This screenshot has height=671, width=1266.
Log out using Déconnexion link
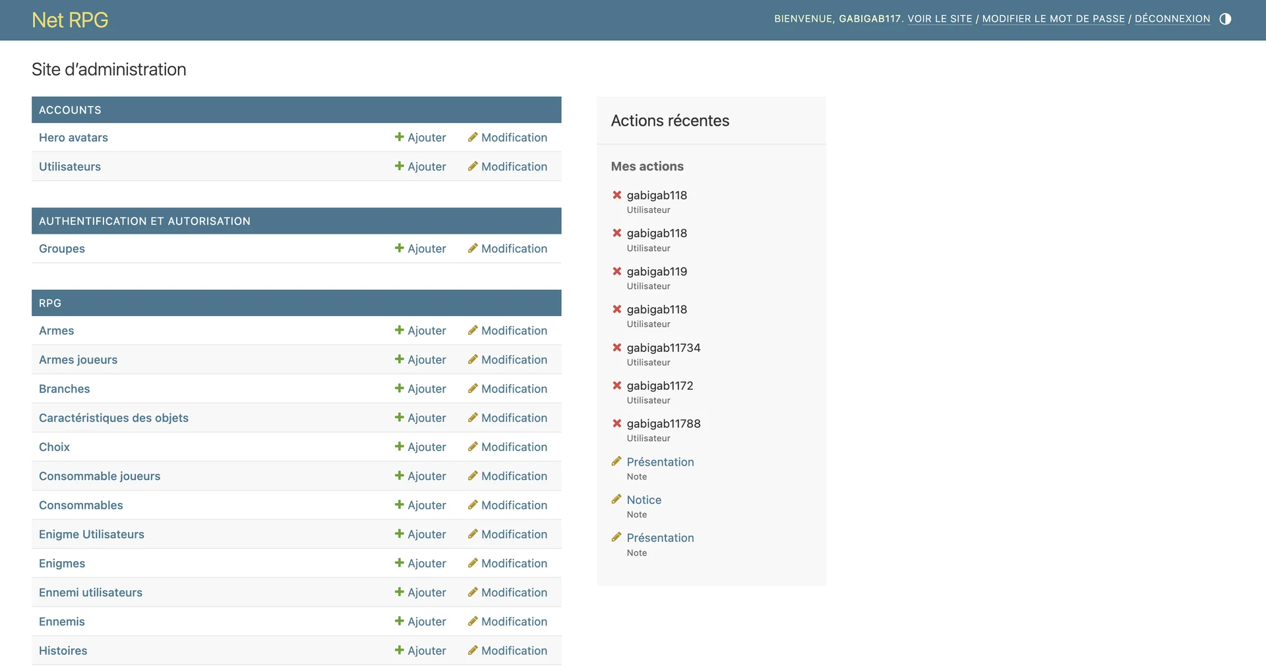(x=1172, y=19)
